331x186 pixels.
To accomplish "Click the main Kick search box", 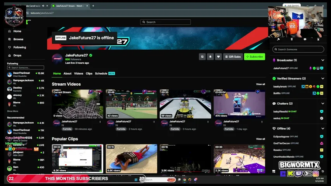I will point(165,22).
